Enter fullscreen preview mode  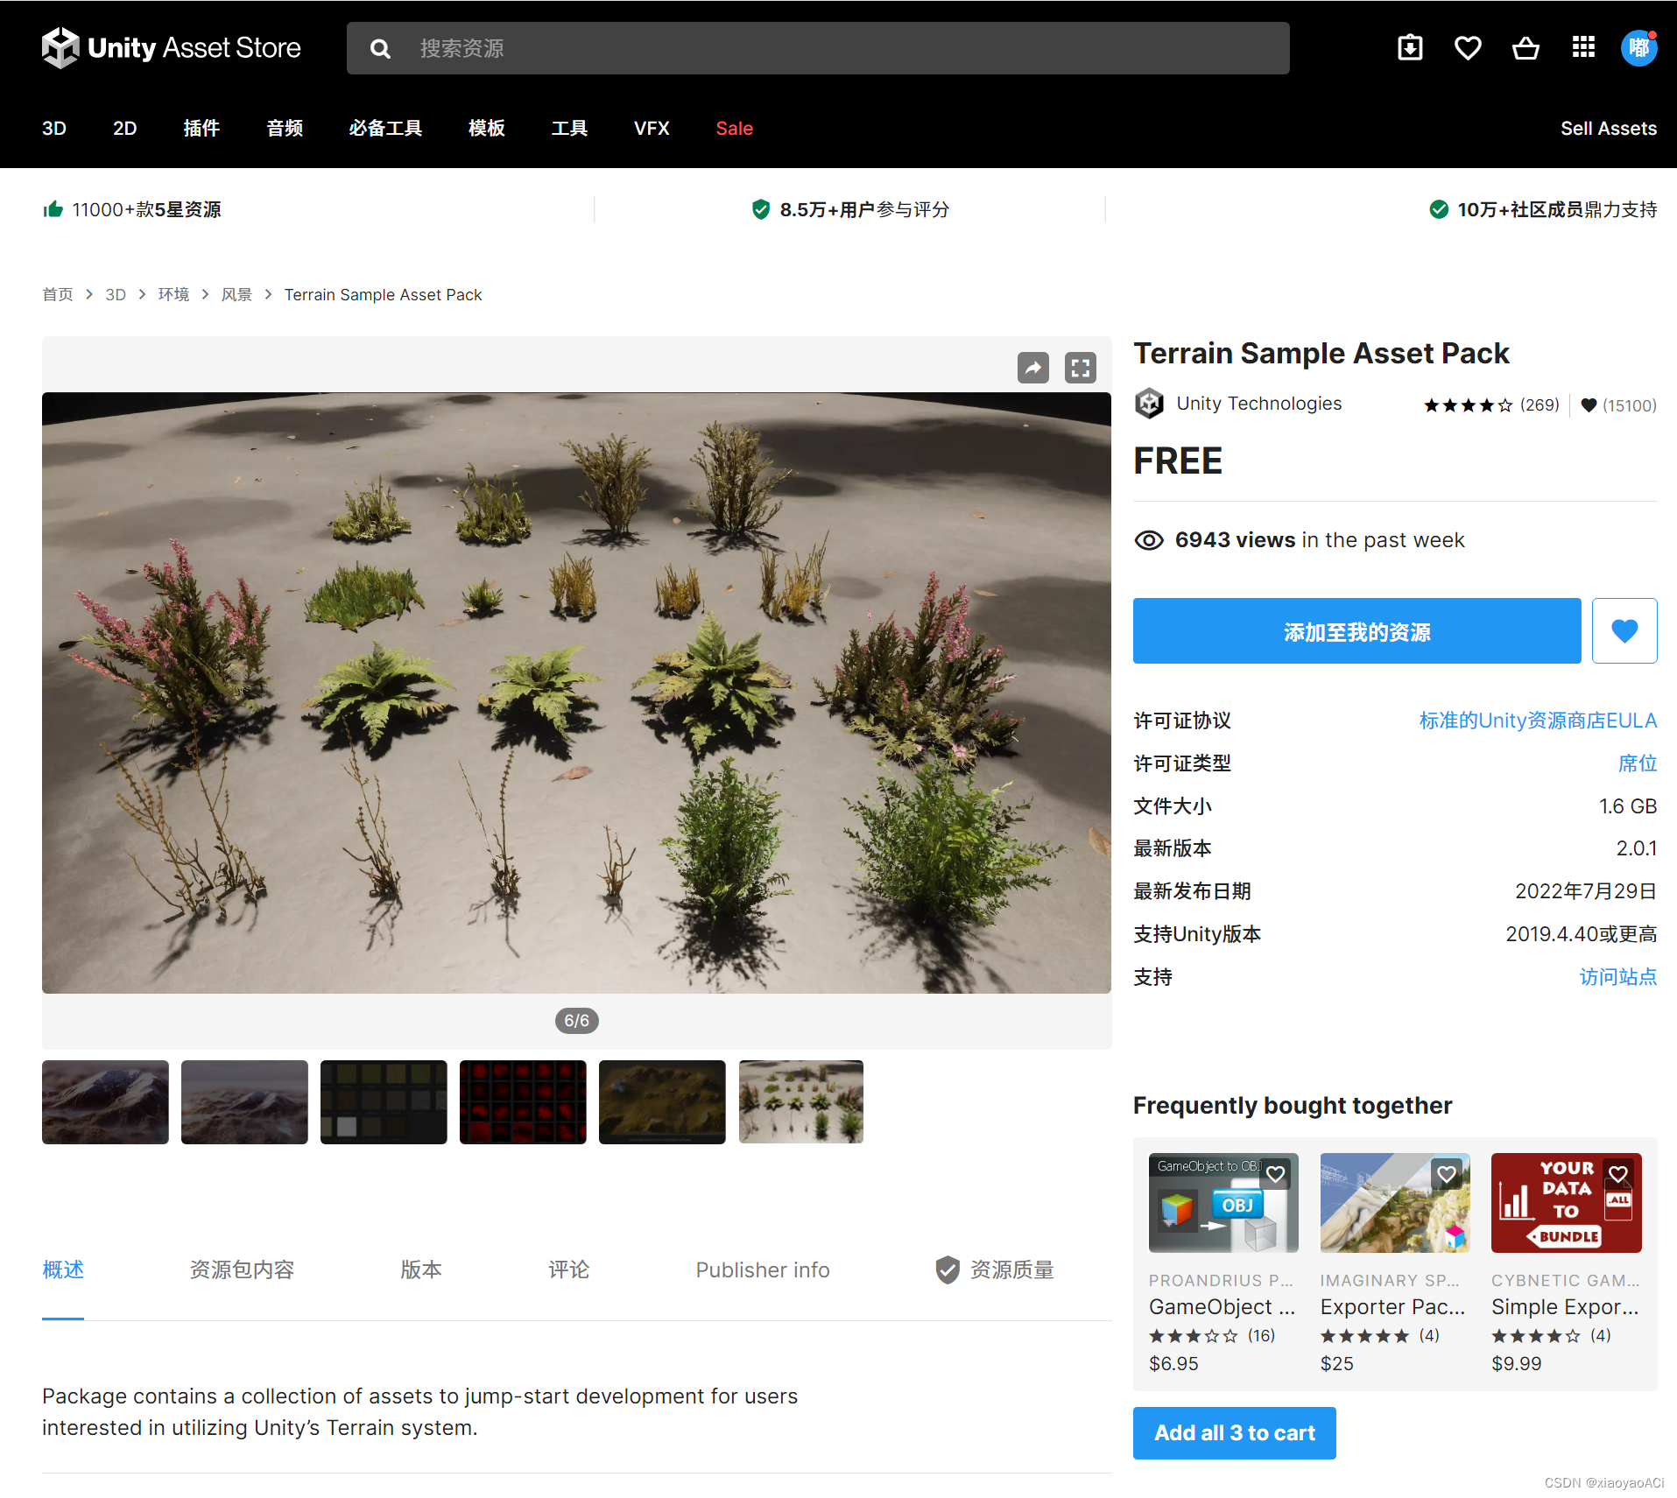pyautogui.click(x=1081, y=368)
